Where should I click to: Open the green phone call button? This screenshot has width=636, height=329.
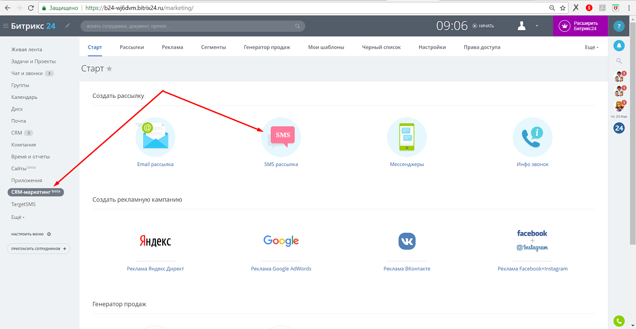click(619, 321)
